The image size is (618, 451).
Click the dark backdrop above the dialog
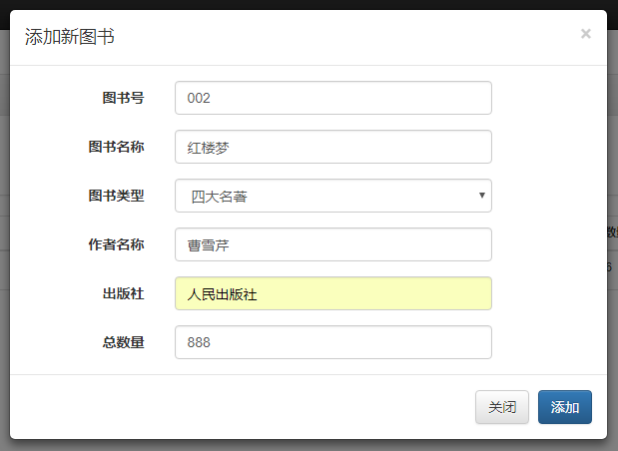coord(300,4)
